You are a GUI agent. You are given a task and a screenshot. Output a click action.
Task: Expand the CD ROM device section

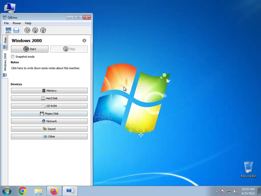49,106
